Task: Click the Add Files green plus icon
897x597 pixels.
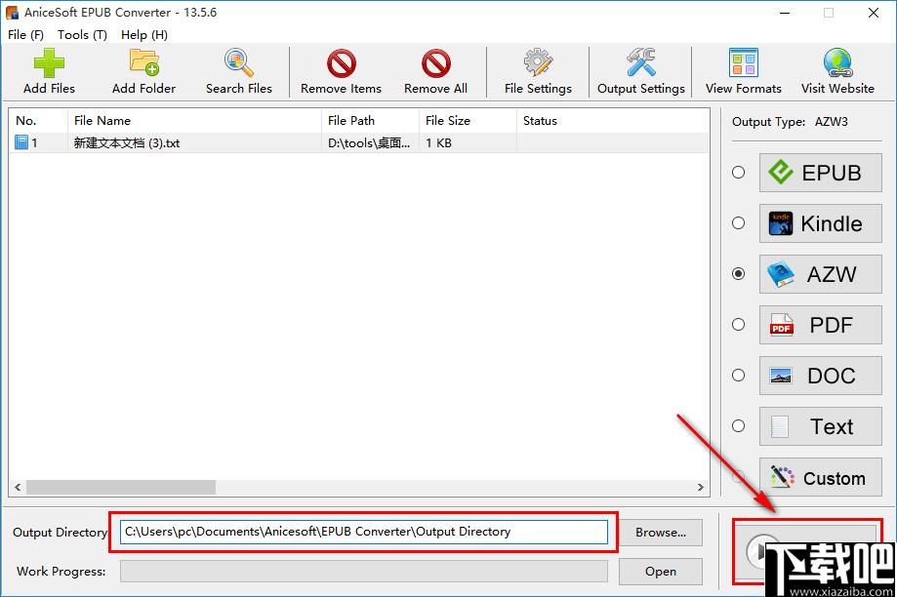Action: [x=49, y=62]
